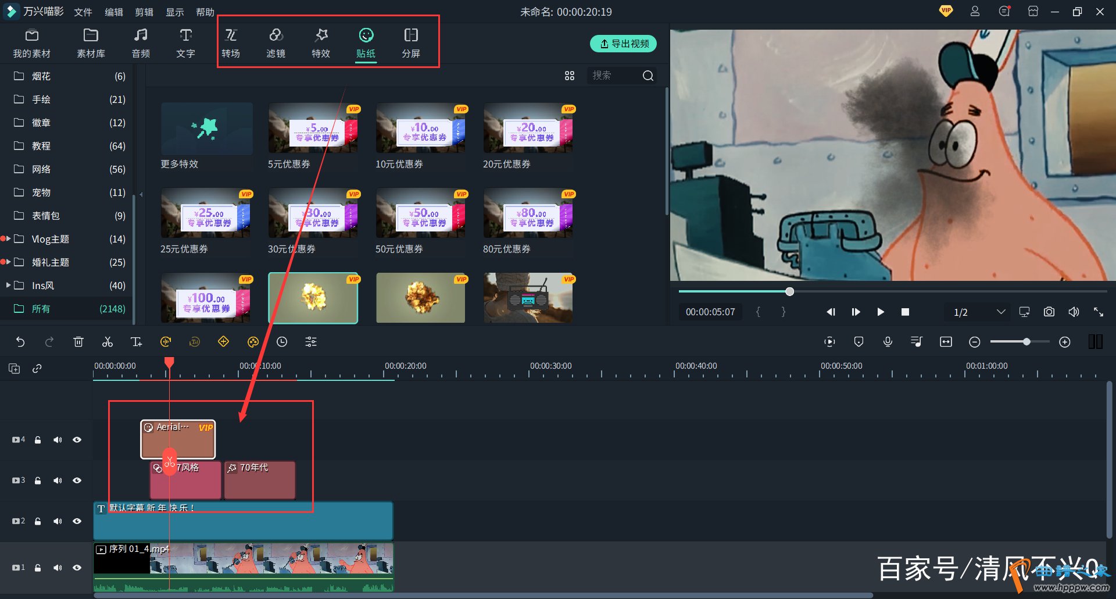Click the voiceover microphone icon
The image size is (1116, 599).
pos(888,342)
